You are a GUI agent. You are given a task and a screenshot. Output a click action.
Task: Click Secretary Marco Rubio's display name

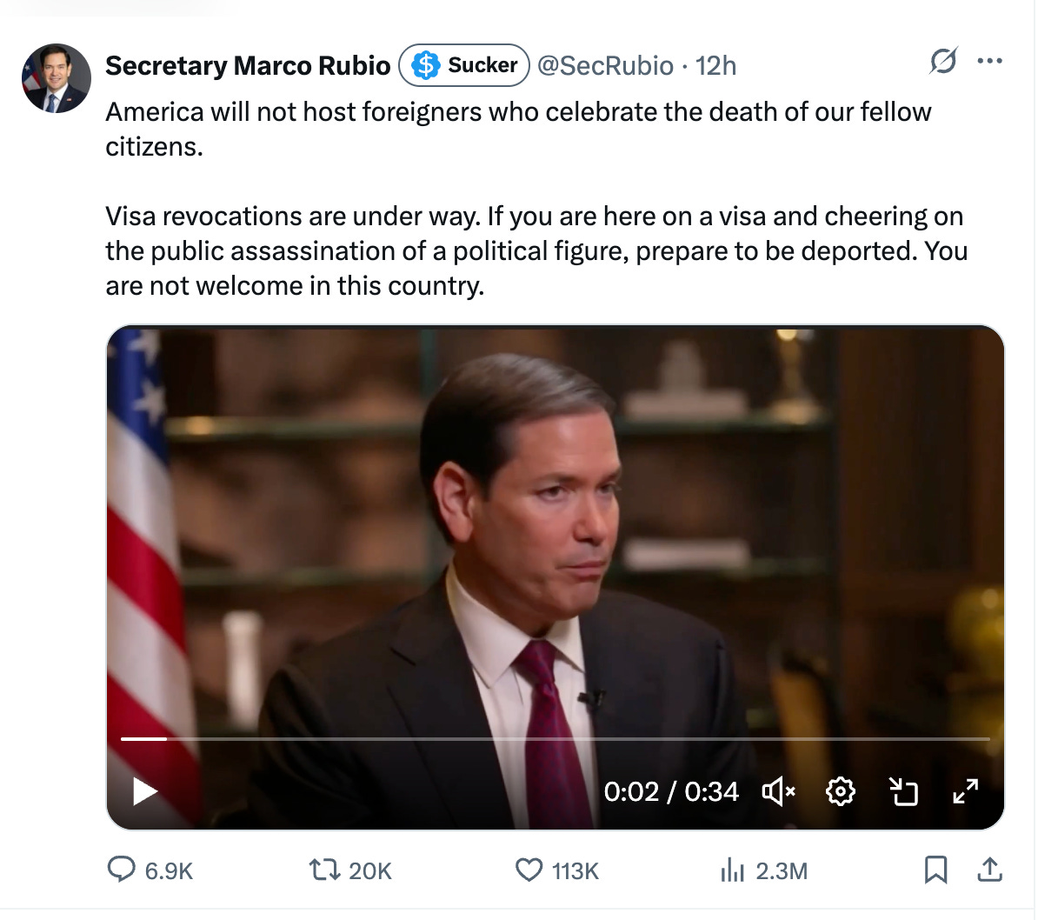point(248,64)
